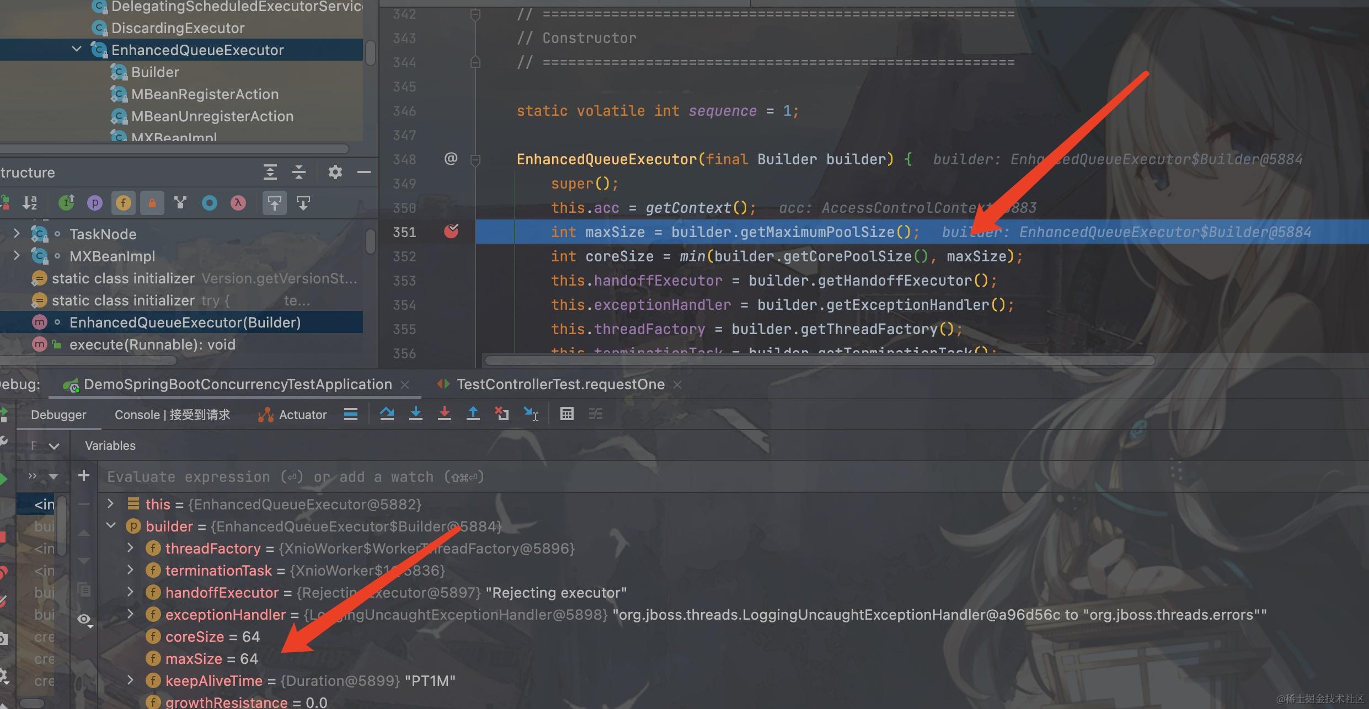Click View Breakpoints red circles icon
This screenshot has height=709, width=1369.
[3, 573]
